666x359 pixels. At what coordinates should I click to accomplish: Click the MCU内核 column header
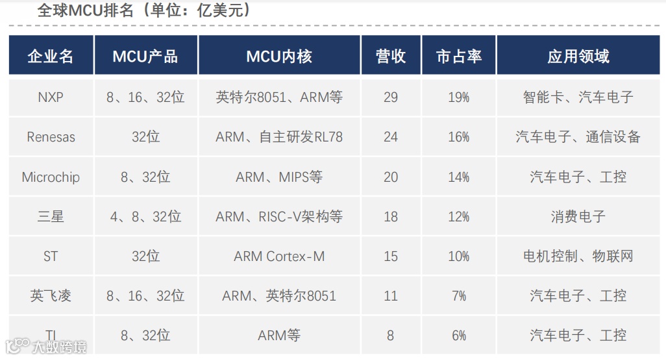280,56
